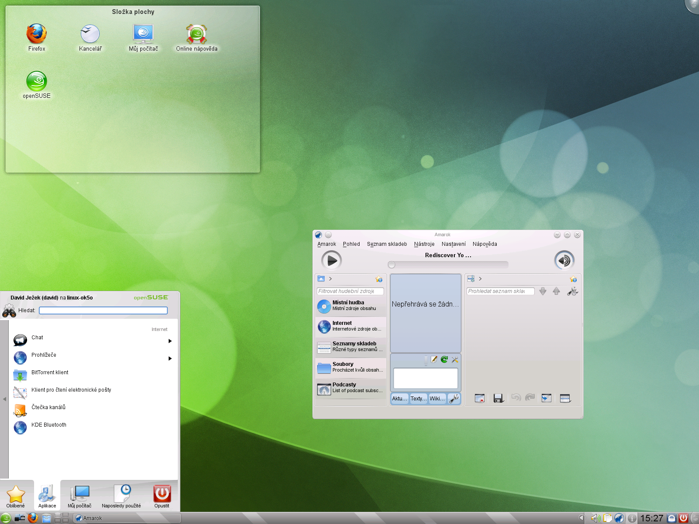Click the up arrow previous search result
Screen dimensions: 699x524
(556, 291)
